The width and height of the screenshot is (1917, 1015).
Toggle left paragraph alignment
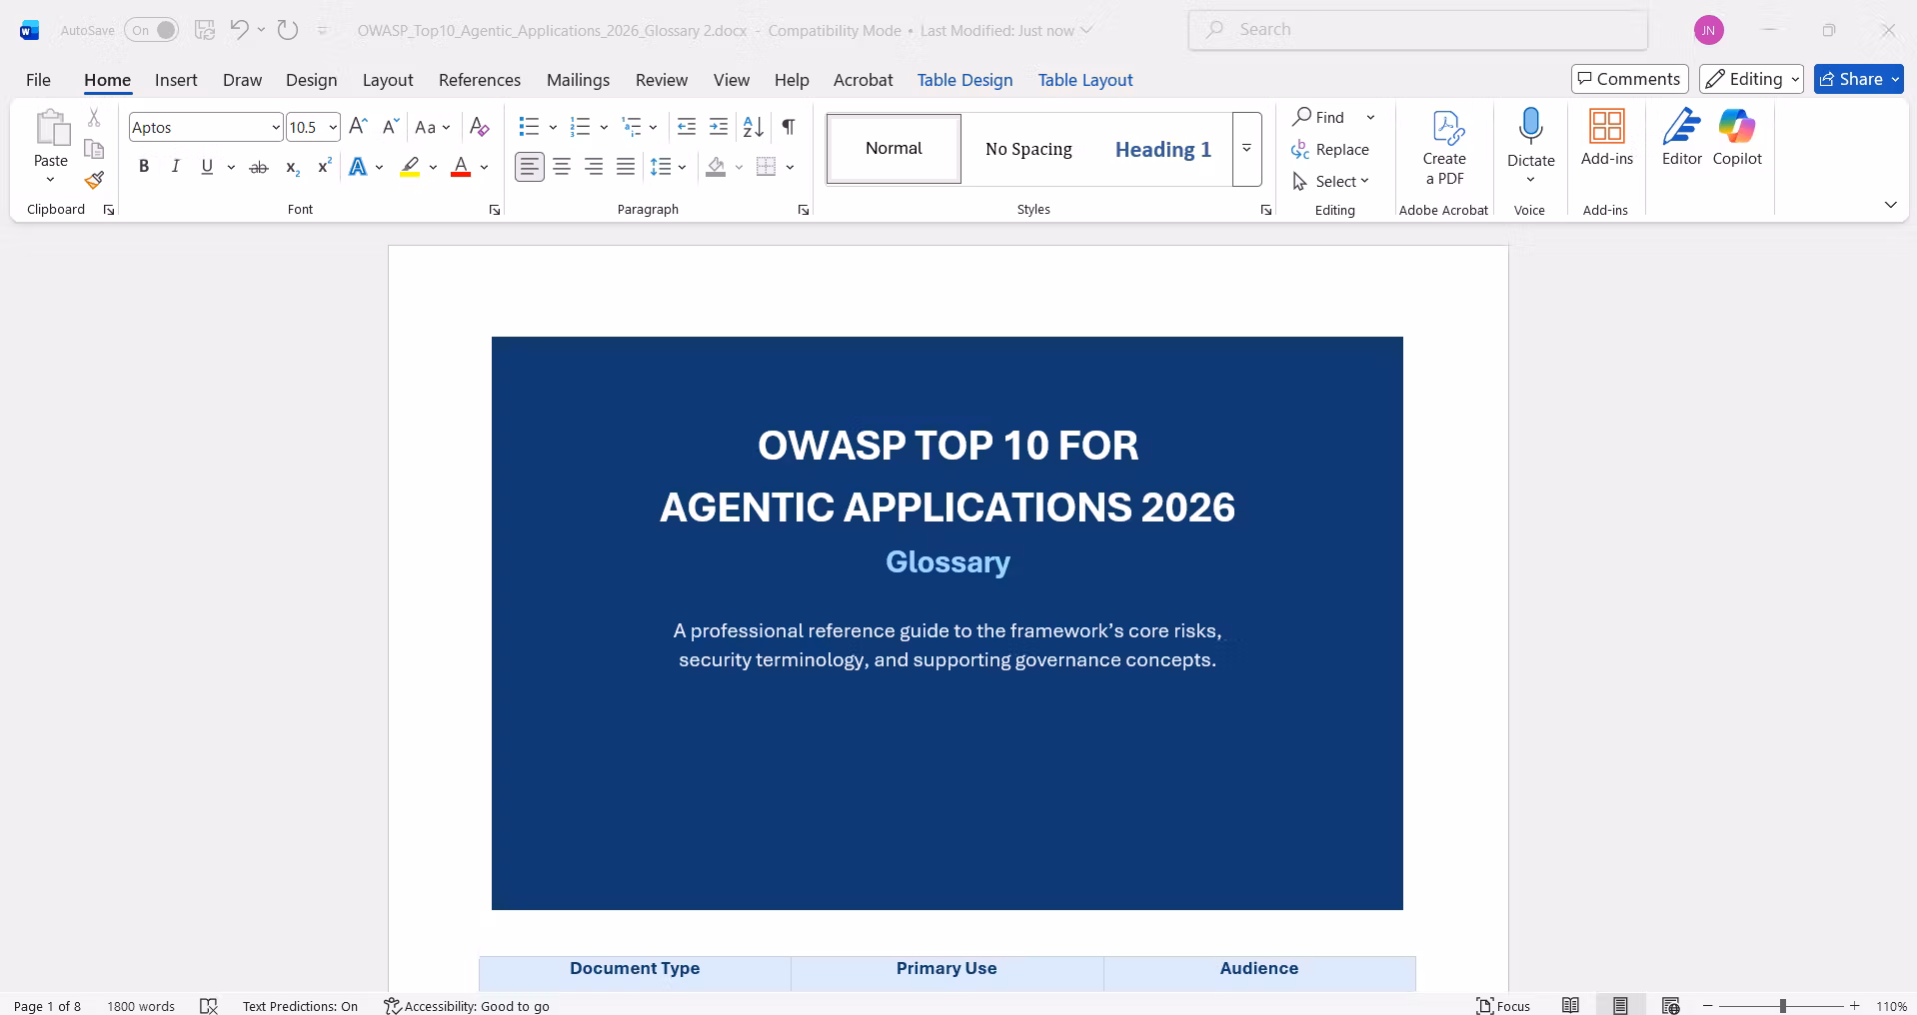(x=530, y=167)
